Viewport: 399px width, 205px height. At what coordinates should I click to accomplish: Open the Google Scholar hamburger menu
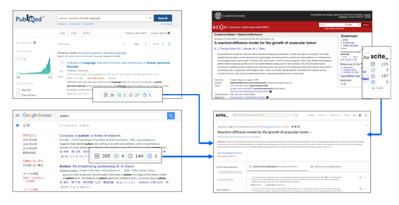tap(17, 115)
